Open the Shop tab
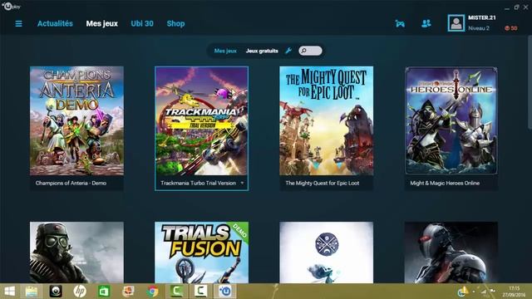 point(175,23)
